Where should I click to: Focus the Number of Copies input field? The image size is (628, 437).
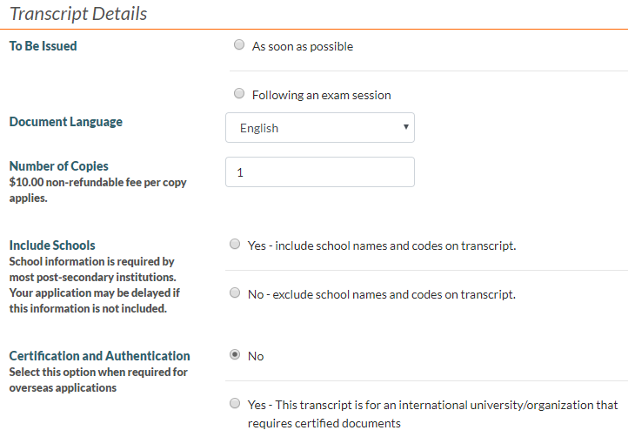(x=320, y=172)
